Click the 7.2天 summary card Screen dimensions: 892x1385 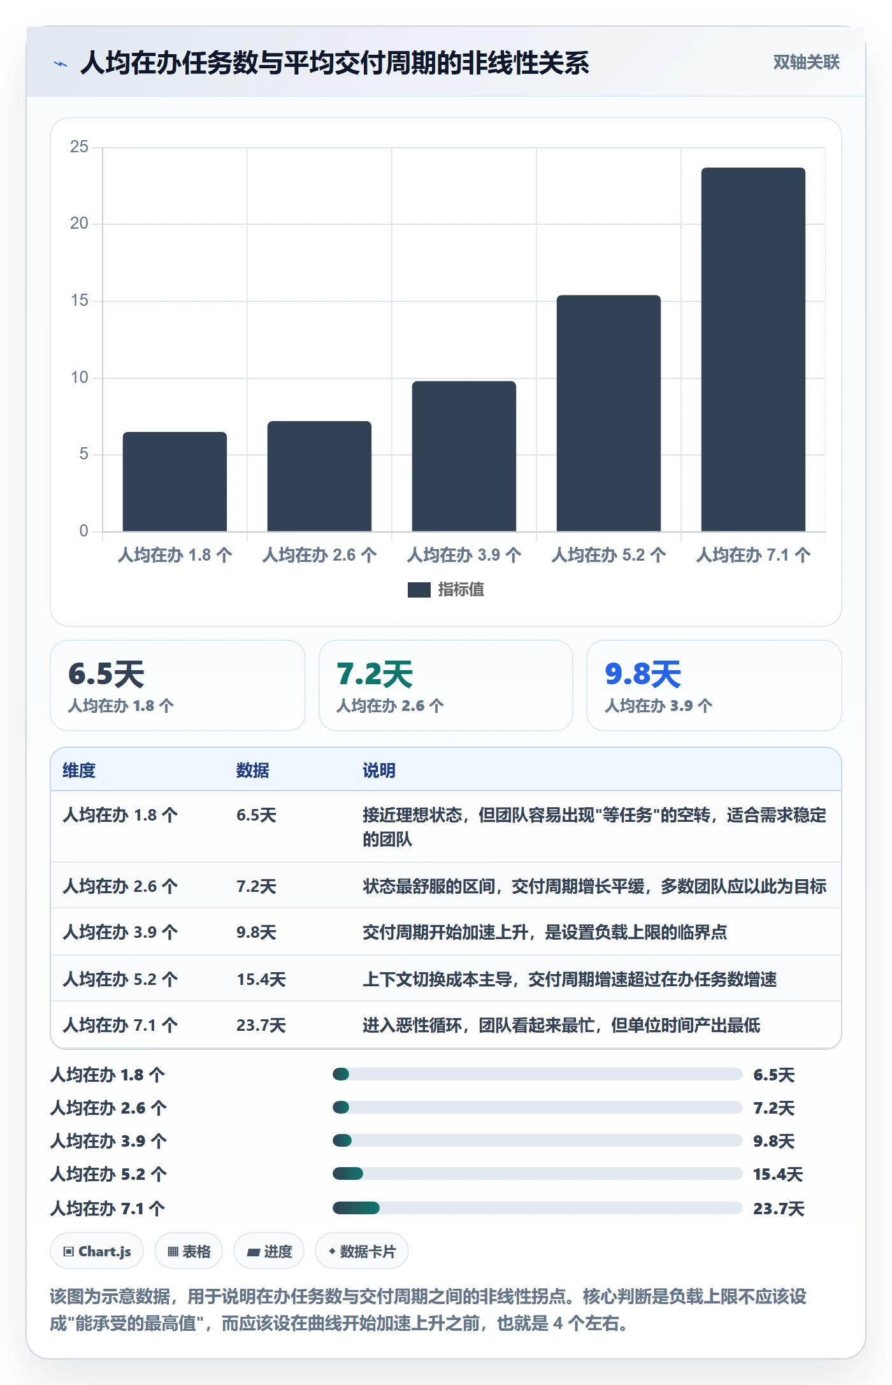point(446,685)
